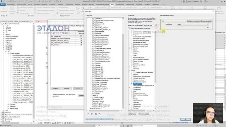
Task: Check the Лестницы category box
Action: [131, 69]
